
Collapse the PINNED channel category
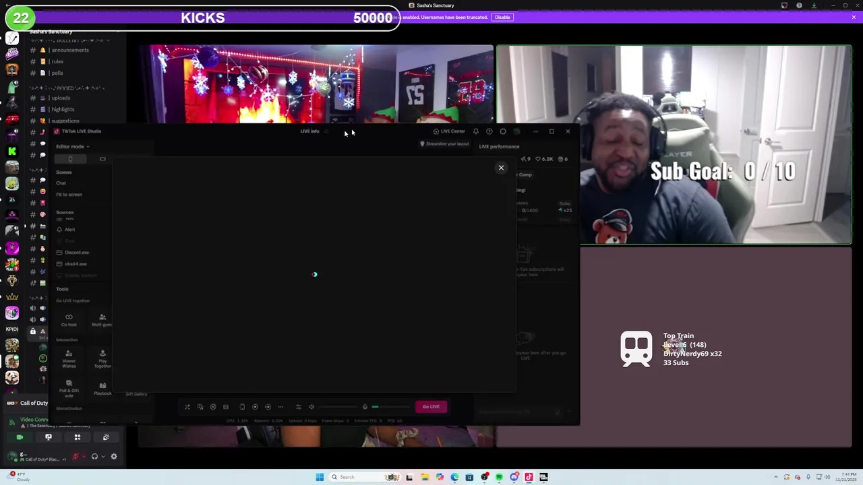[x=66, y=88]
